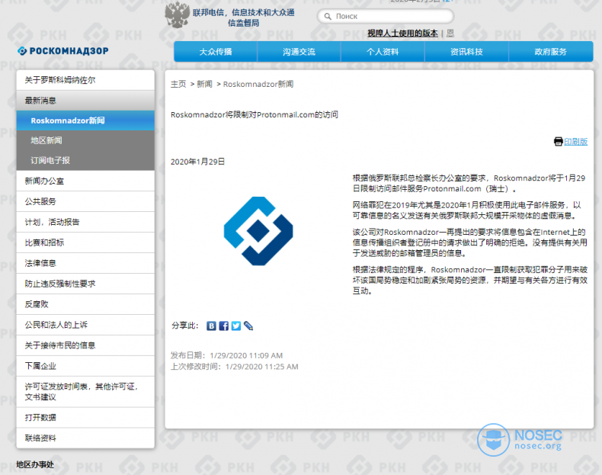Open 反腐败 sidebar item
Image resolution: width=602 pixels, height=475 pixels.
click(85, 304)
